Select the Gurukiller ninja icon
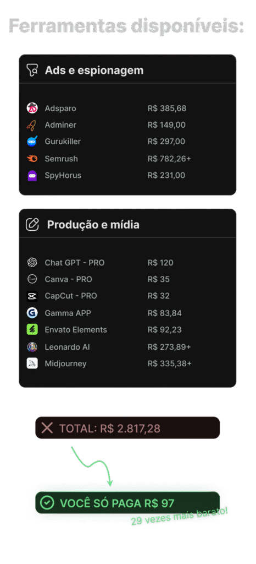Screen dimensions: 256x564 [32, 142]
